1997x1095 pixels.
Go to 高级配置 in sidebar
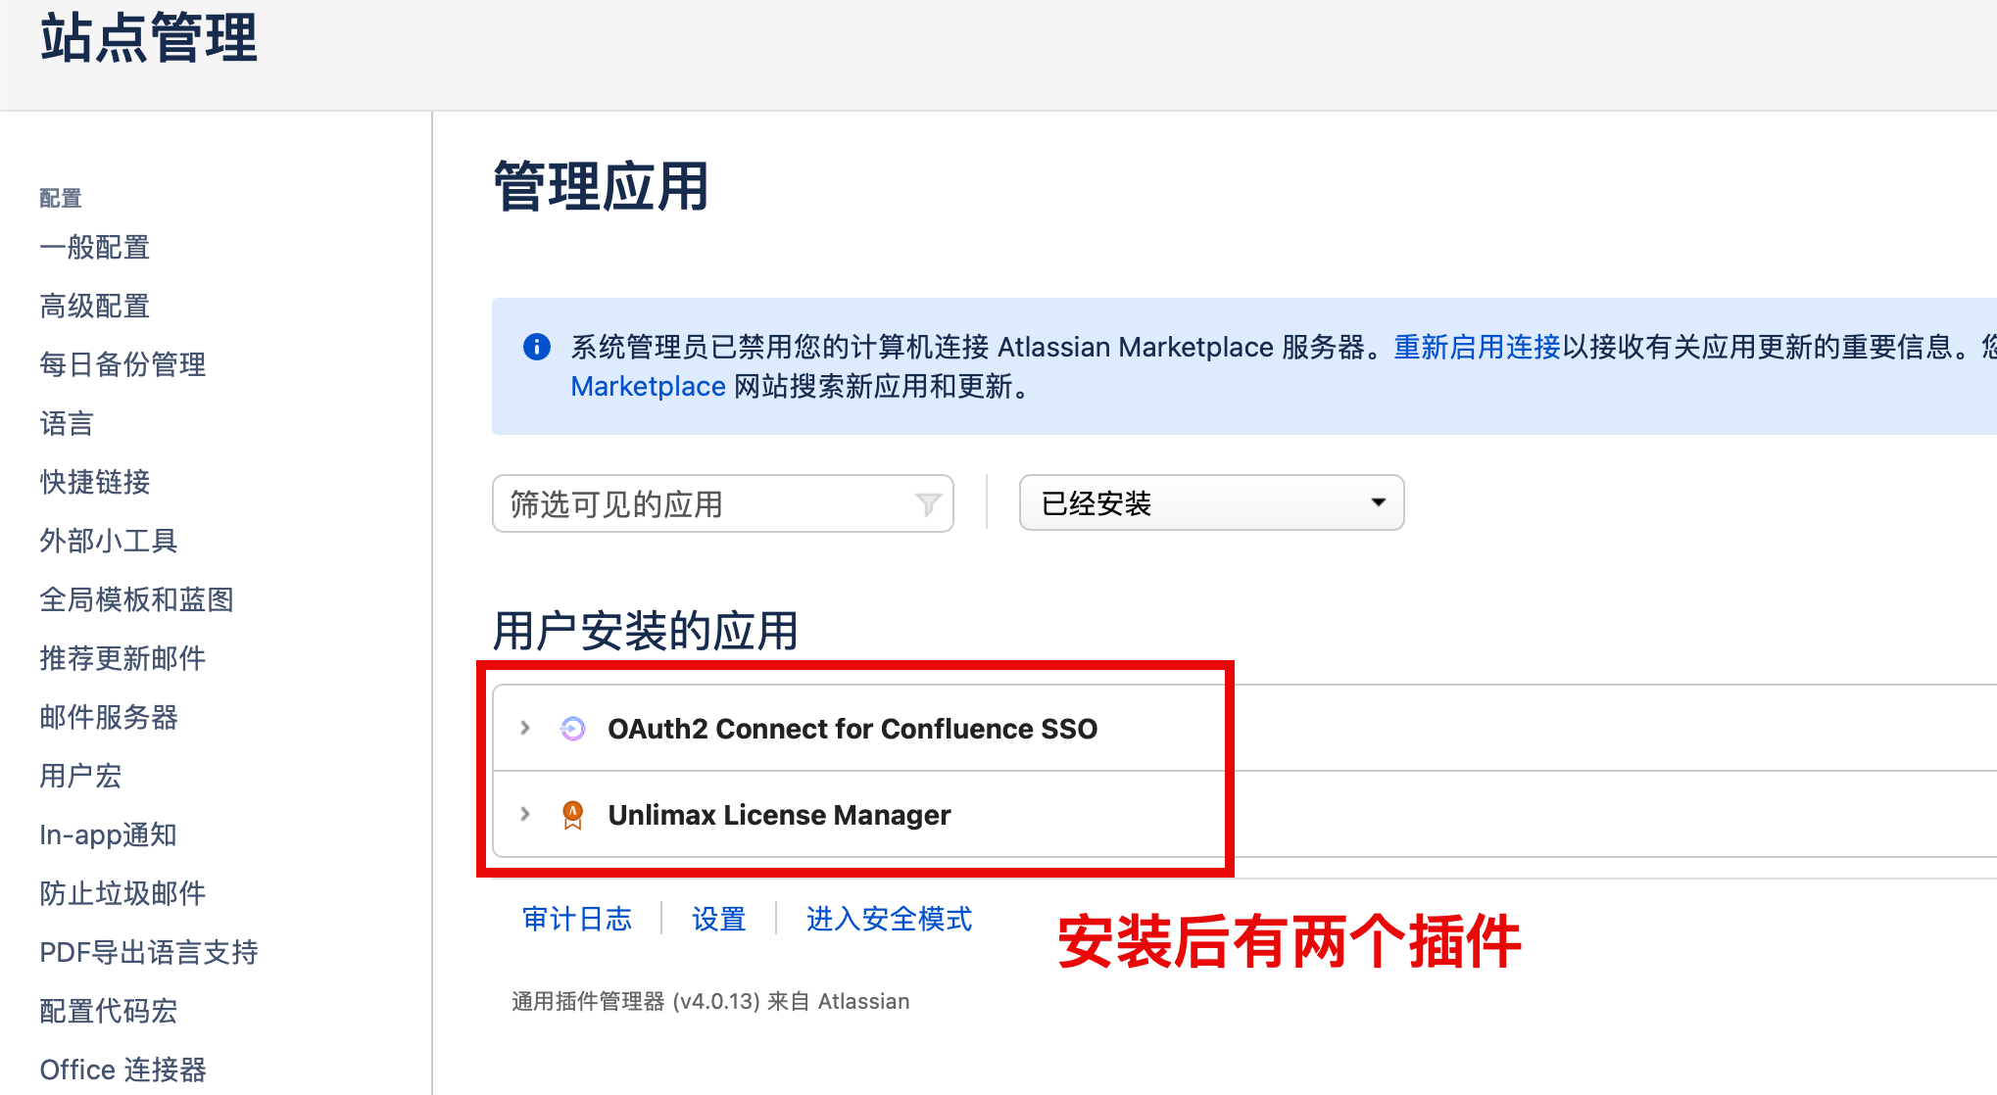95,306
